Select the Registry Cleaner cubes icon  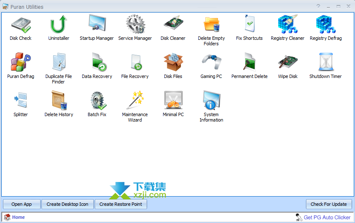pyautogui.click(x=288, y=24)
